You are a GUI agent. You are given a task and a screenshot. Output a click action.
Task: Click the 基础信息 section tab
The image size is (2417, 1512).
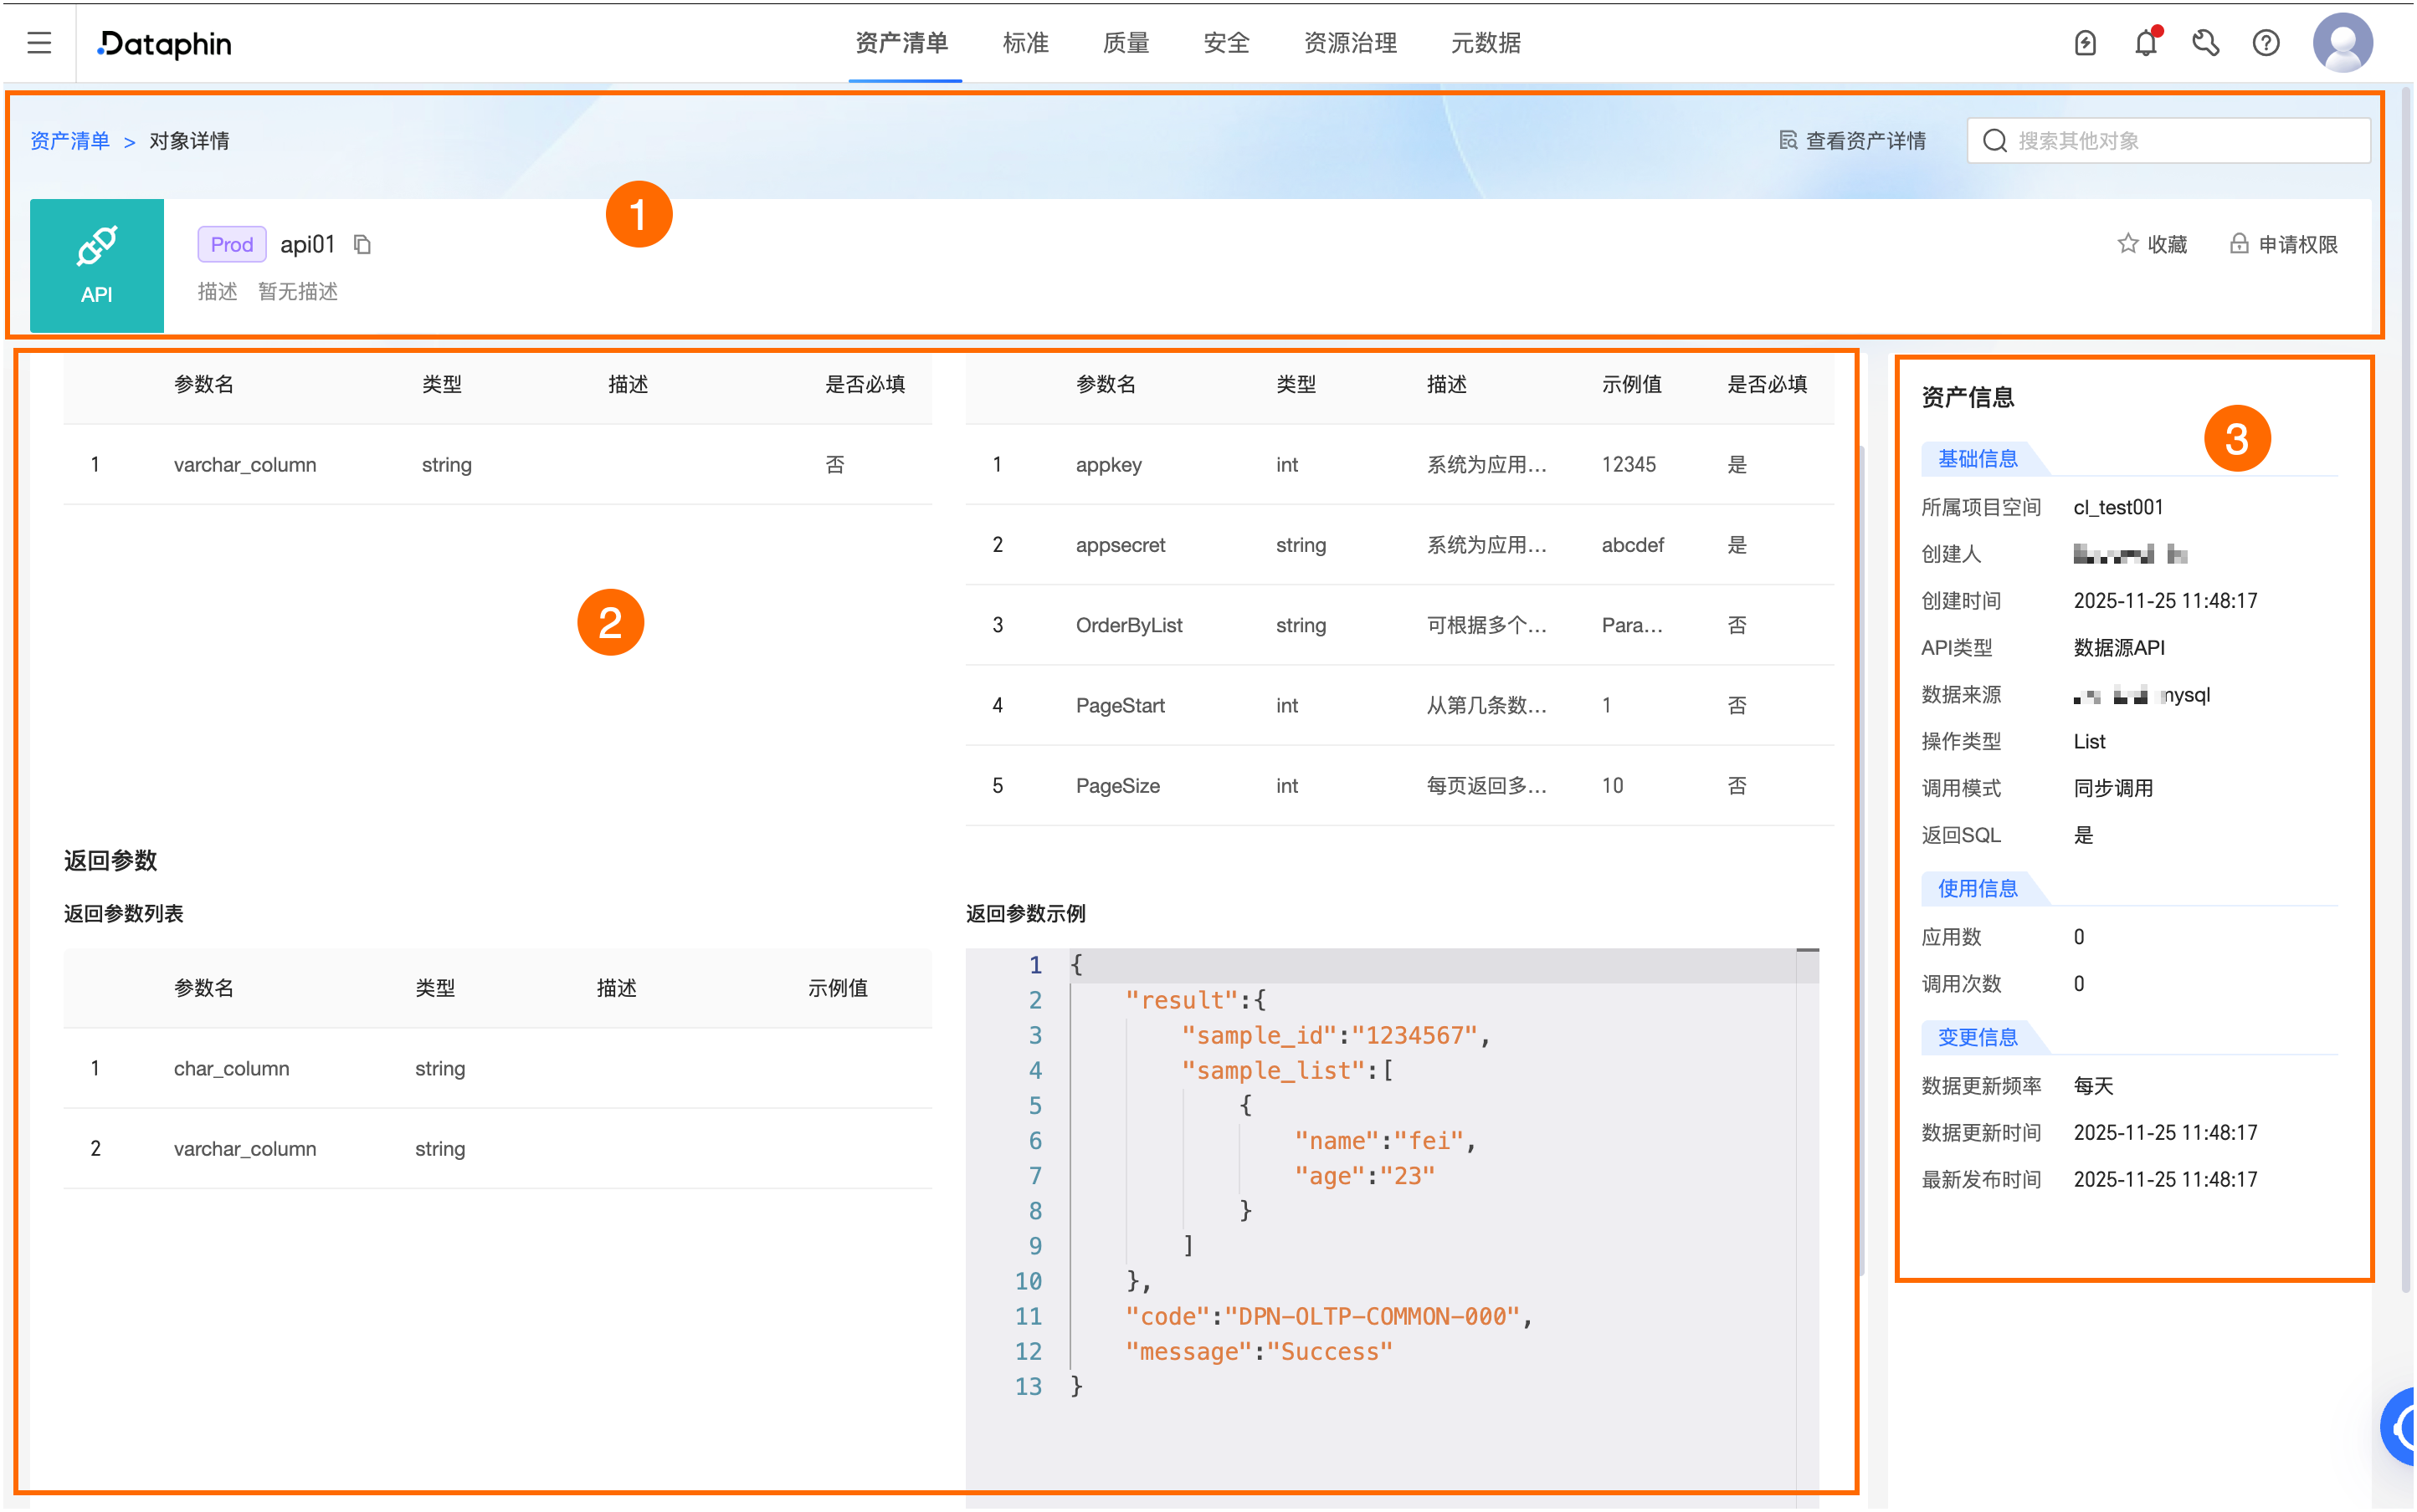(x=1977, y=459)
